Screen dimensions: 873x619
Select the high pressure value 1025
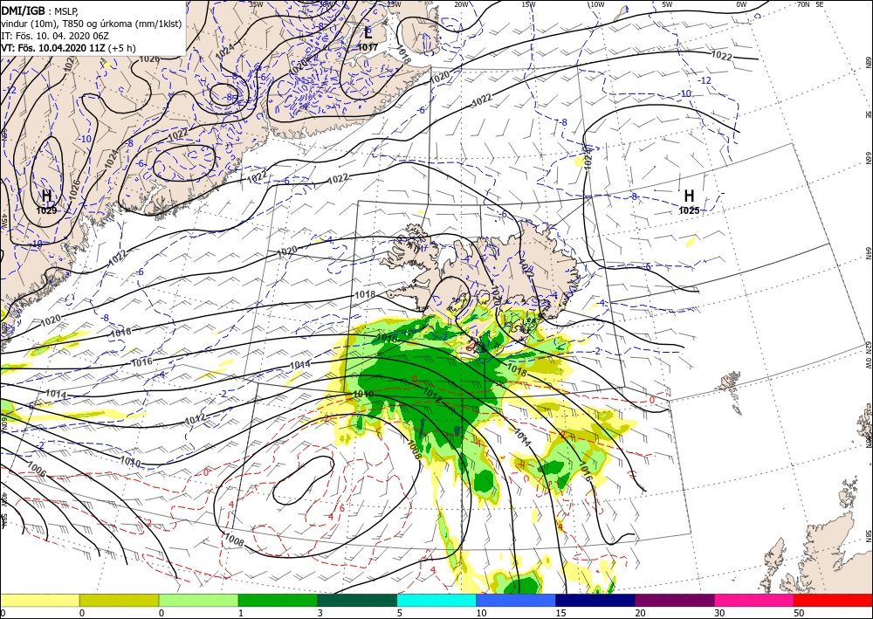click(x=690, y=210)
